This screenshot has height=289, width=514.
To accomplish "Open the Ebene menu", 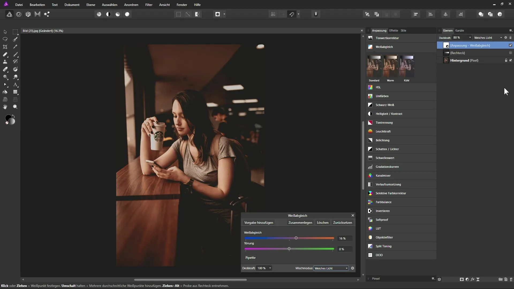I will pyautogui.click(x=91, y=5).
